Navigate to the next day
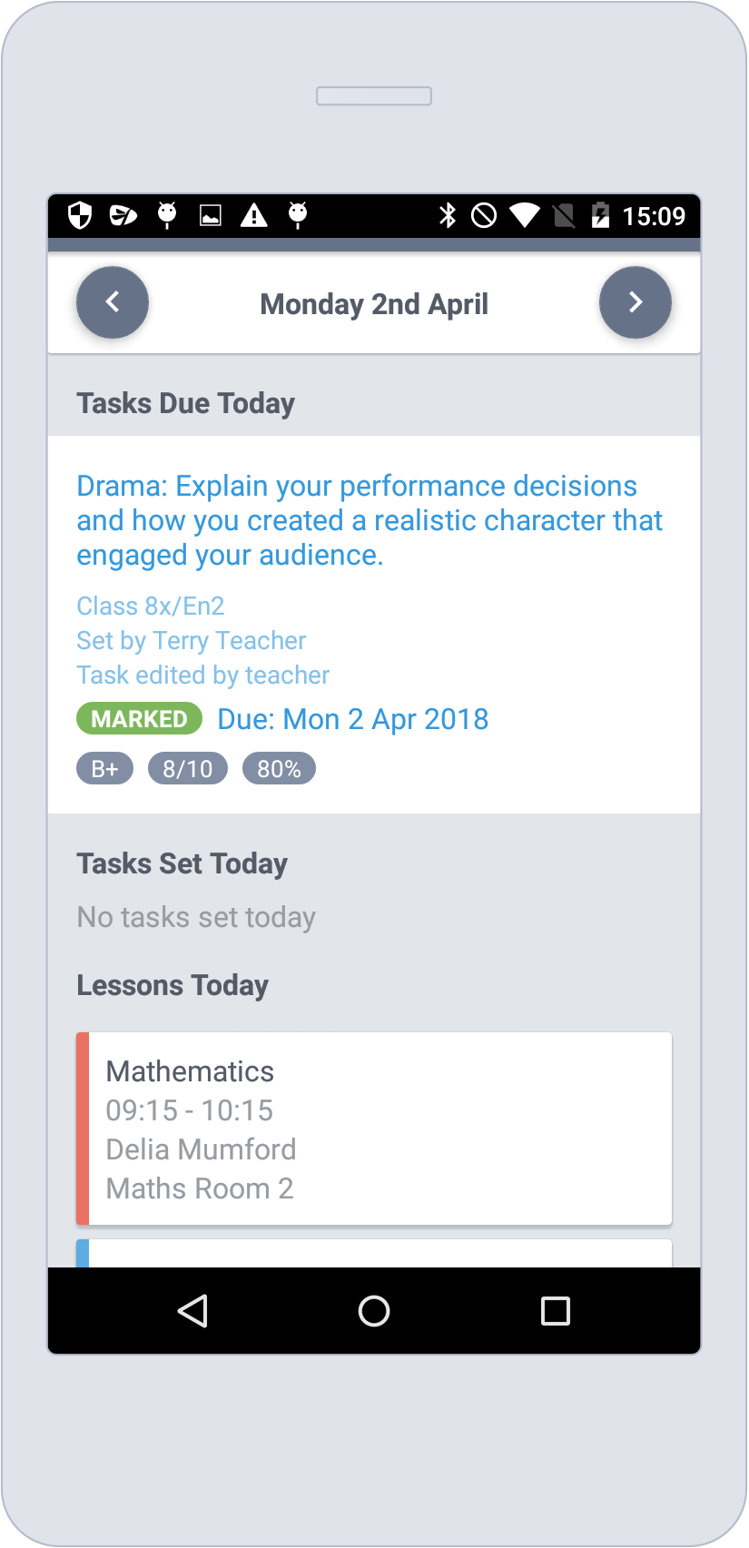 (635, 302)
